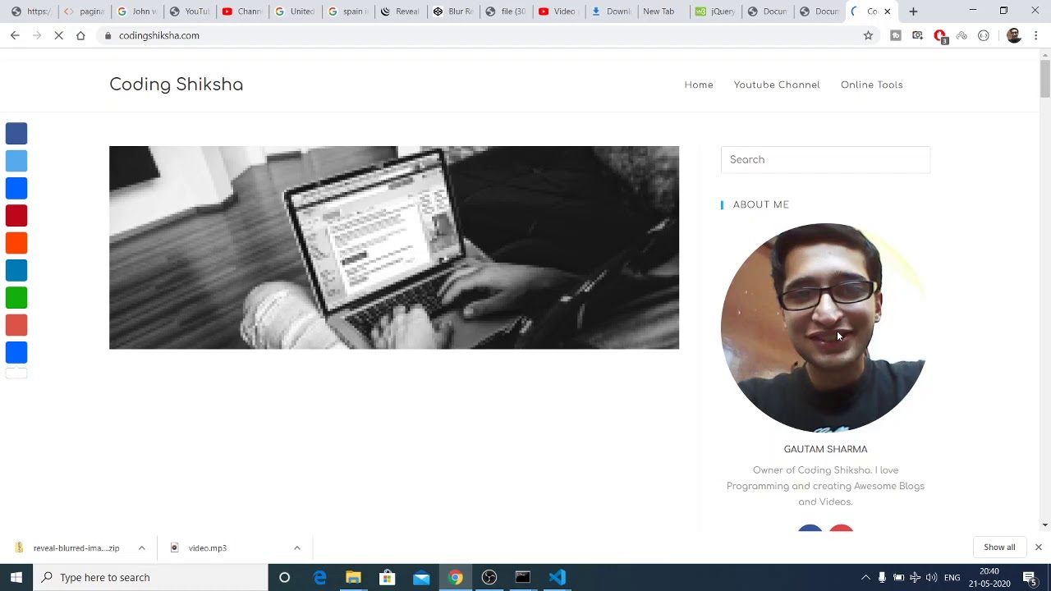Switch to the jQuery browser tab
Viewport: 1051px width, 591px height.
coord(715,11)
